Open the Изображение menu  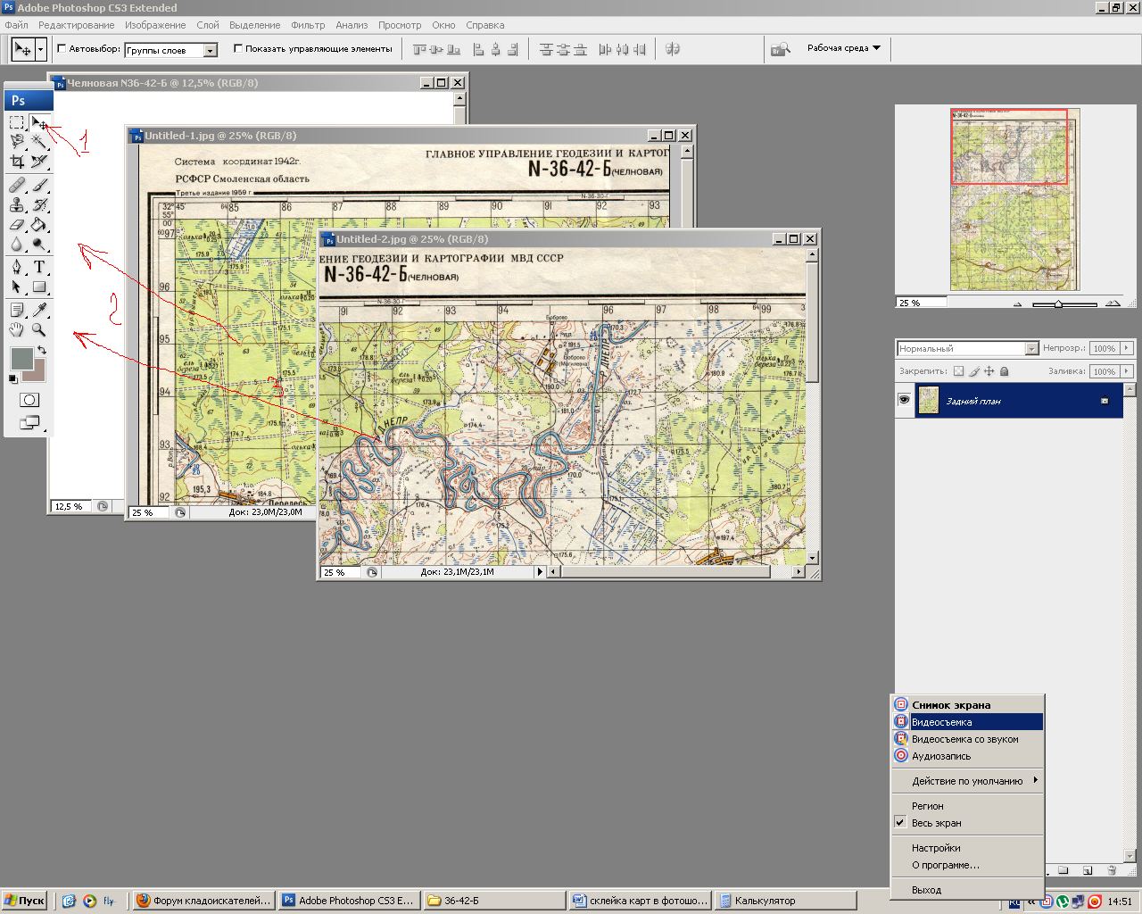155,25
